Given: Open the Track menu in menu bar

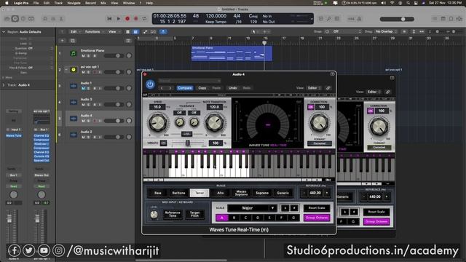Looking at the screenshot, I should [58, 3].
